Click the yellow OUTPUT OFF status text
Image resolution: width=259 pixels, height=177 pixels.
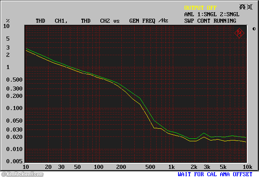click(200, 8)
